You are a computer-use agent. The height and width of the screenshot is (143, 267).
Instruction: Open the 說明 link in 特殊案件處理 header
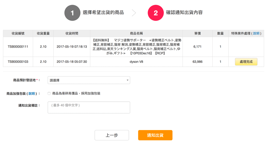tap(256, 33)
